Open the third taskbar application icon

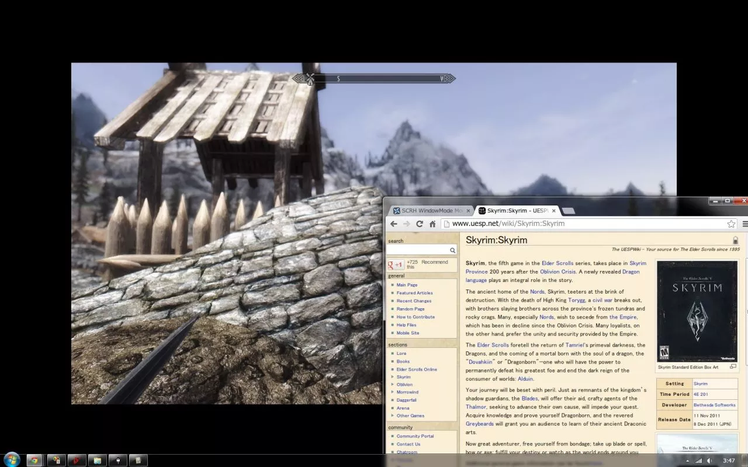click(x=56, y=461)
